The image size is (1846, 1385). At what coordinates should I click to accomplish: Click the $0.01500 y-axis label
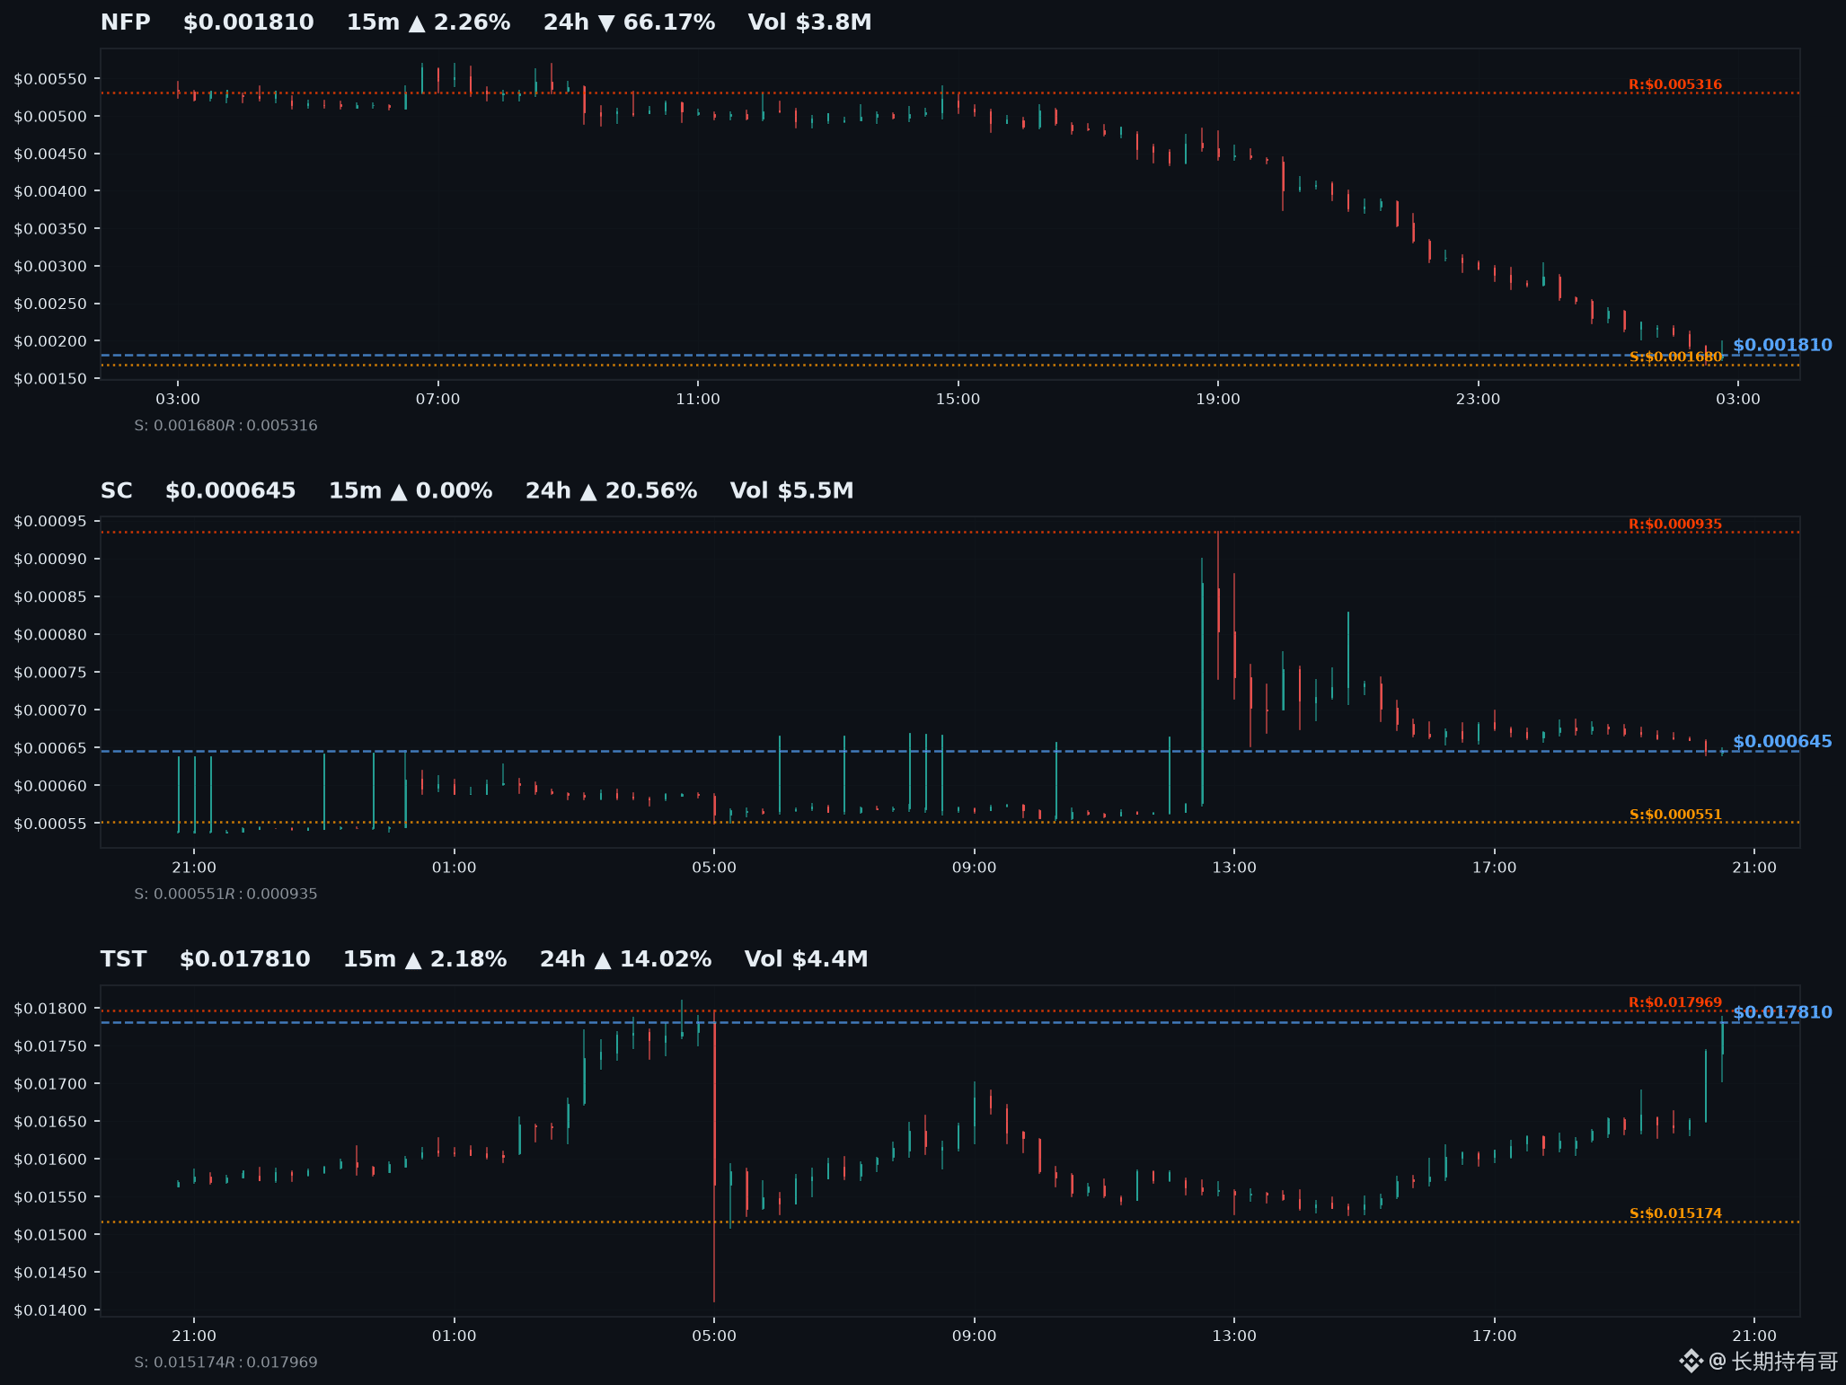point(50,1235)
